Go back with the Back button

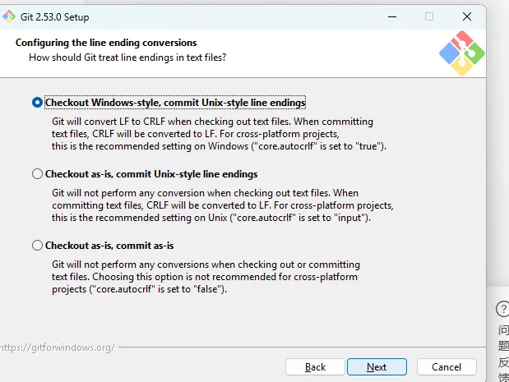(316, 366)
